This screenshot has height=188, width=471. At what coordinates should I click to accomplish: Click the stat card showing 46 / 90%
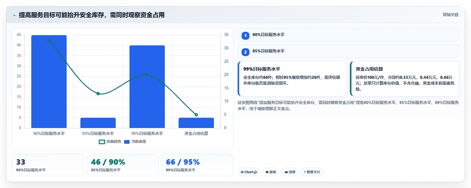pos(123,165)
